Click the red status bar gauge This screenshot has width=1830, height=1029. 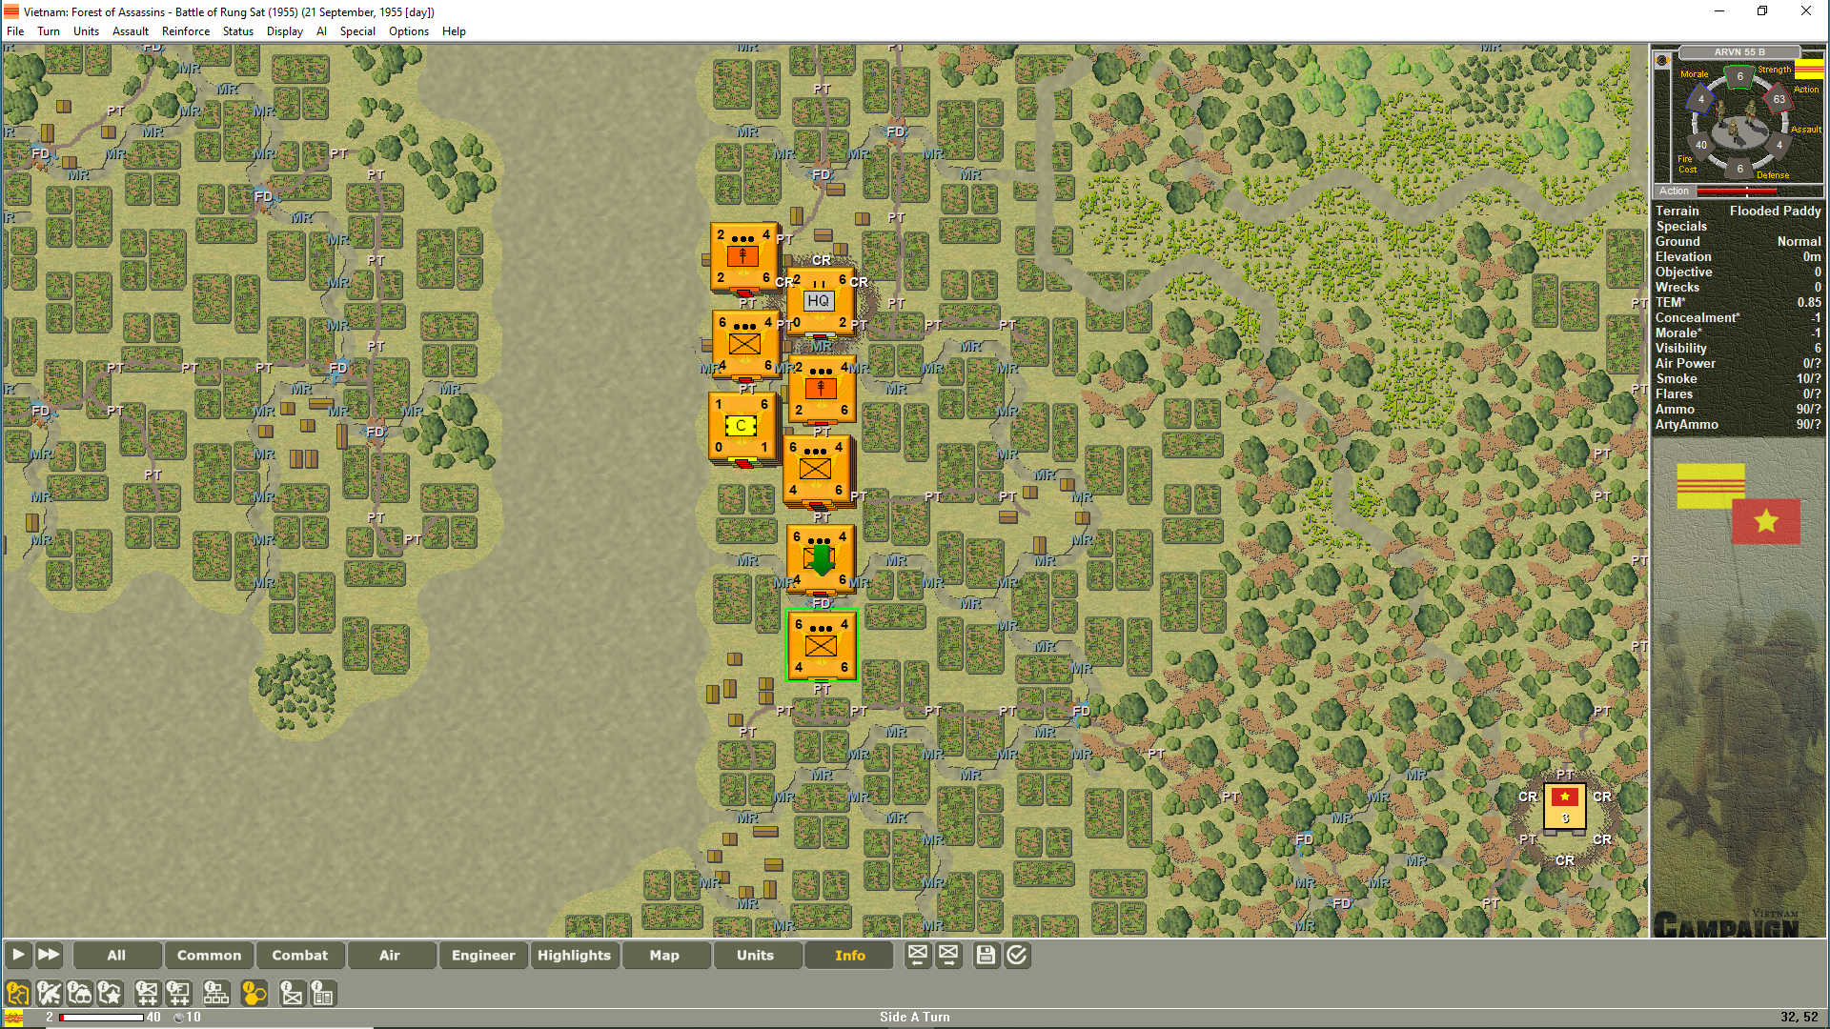pyautogui.click(x=101, y=1018)
